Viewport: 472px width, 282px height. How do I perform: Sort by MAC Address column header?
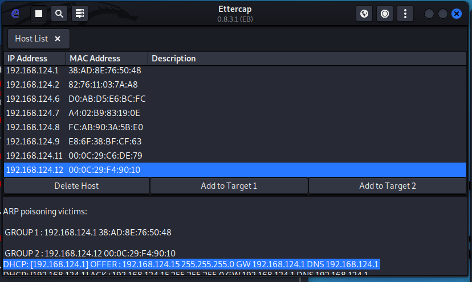click(x=107, y=58)
